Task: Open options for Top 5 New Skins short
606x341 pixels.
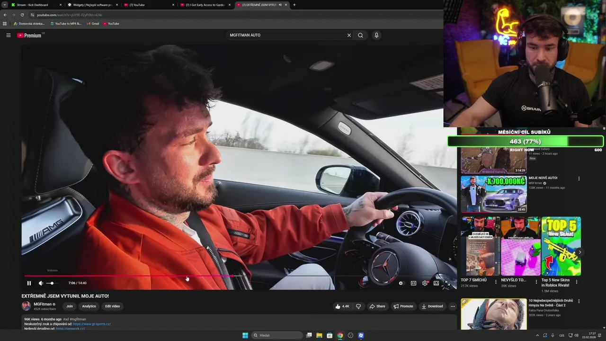Action: coord(576,282)
